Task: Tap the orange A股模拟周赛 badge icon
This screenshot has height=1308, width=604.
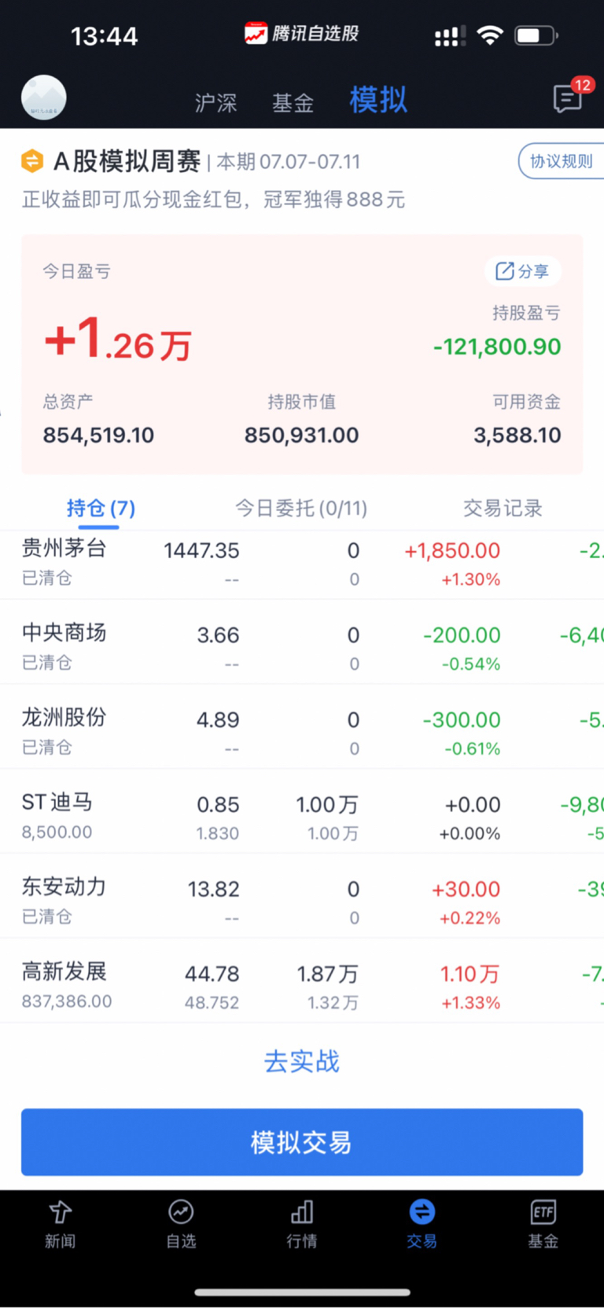Action: pyautogui.click(x=31, y=162)
